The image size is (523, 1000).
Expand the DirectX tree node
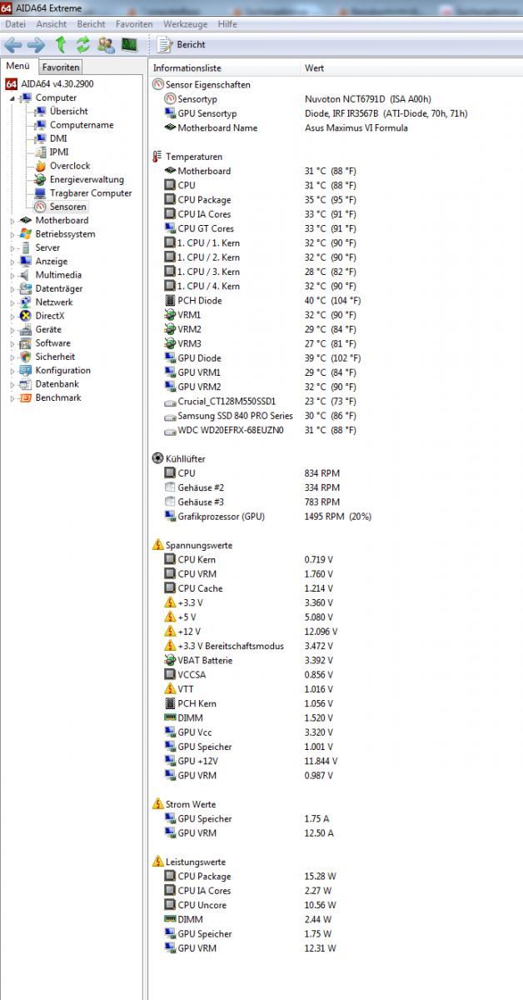click(x=12, y=316)
